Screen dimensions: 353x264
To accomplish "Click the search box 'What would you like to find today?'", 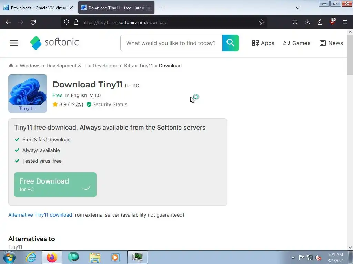I will tap(171, 43).
